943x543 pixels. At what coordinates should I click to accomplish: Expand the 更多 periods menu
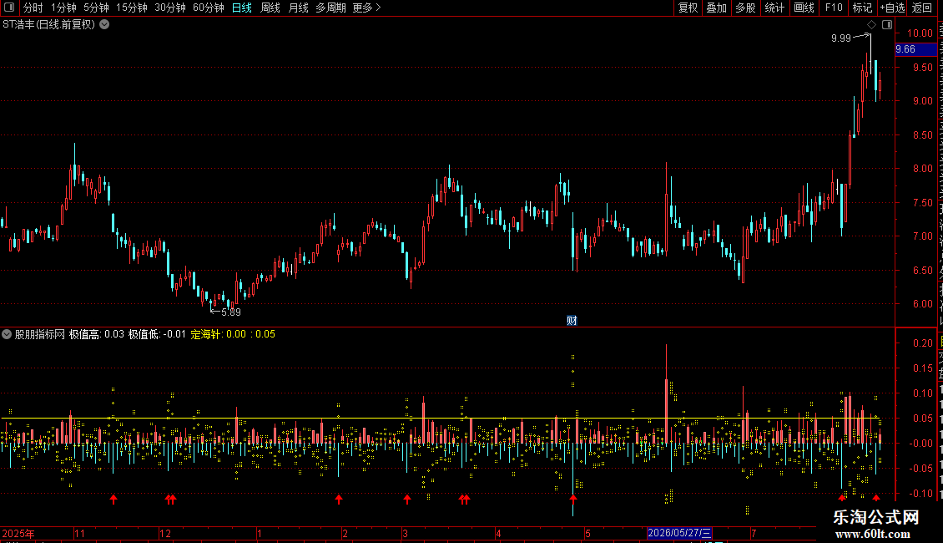click(x=366, y=8)
